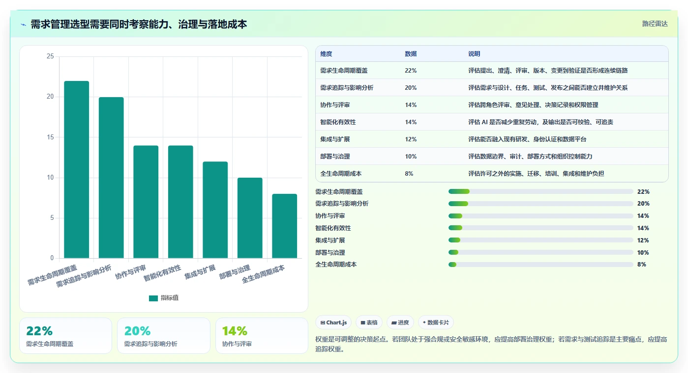The width and height of the screenshot is (688, 373).
Task: Click the description starting 评估能否融入现有研发
Action: pos(527,139)
